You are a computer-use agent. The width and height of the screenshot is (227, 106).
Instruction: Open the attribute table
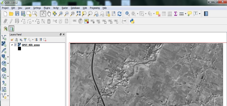164,14
